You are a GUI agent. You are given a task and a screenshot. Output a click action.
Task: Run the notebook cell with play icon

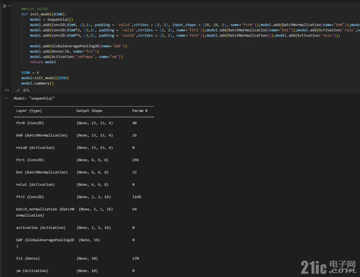pos(5,6)
